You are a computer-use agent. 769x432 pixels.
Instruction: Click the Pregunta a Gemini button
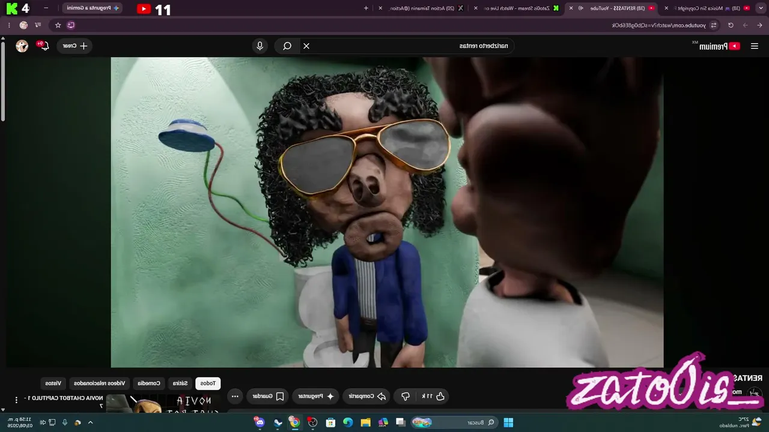[x=92, y=8]
